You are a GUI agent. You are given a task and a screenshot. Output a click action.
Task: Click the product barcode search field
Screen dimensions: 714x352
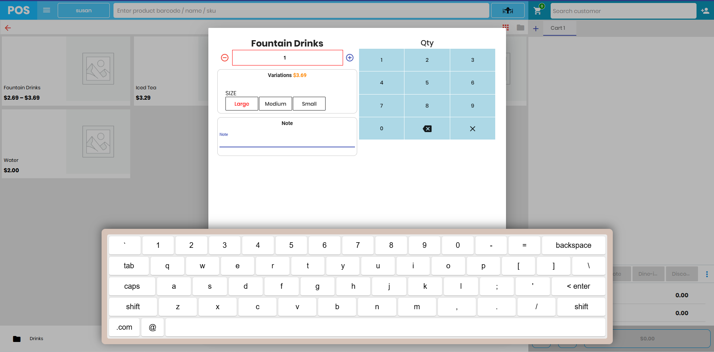pyautogui.click(x=301, y=10)
